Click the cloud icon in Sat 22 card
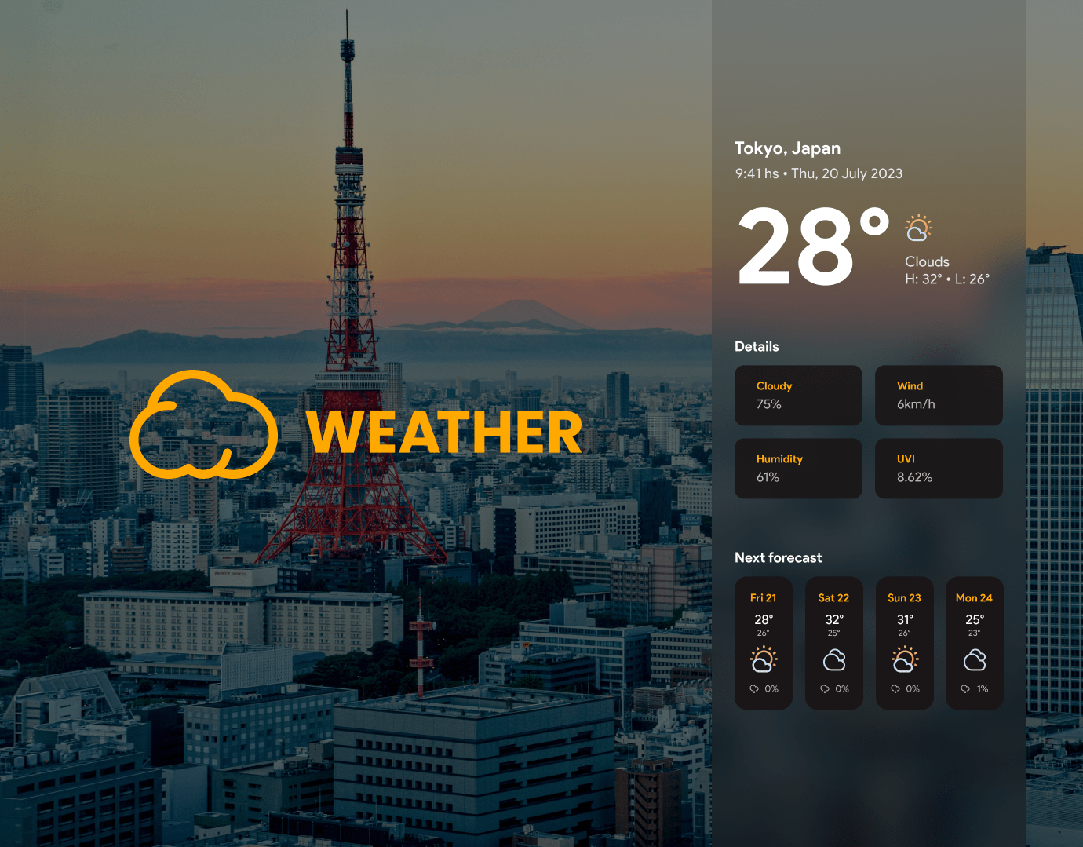Viewport: 1083px width, 847px height. point(834,660)
